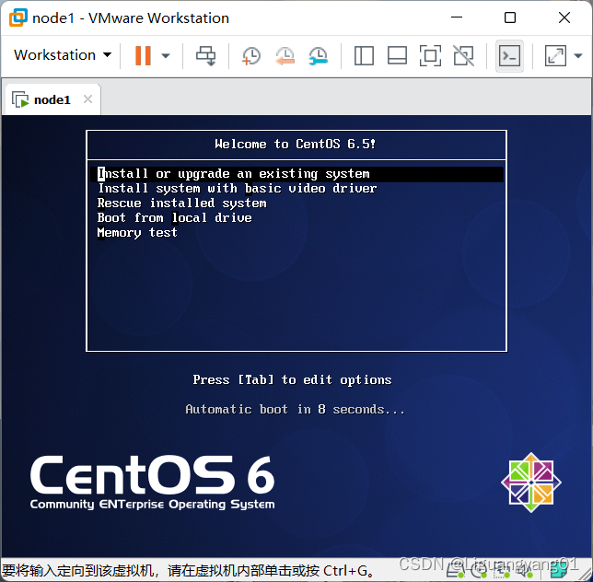
Task: Minimize the VMware Workstation window
Action: pos(457,17)
